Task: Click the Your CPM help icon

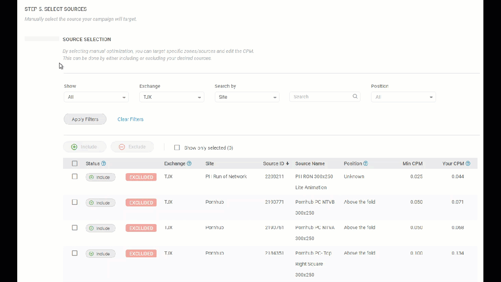Action: coord(468,164)
